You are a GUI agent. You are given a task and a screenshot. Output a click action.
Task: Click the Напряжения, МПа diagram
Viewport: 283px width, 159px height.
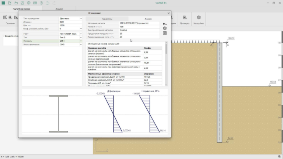(x=150, y=114)
